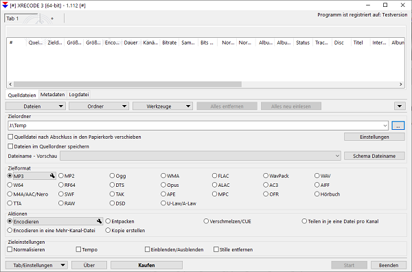Open MP3 settings wrench icon
412x272 pixels.
click(x=52, y=176)
